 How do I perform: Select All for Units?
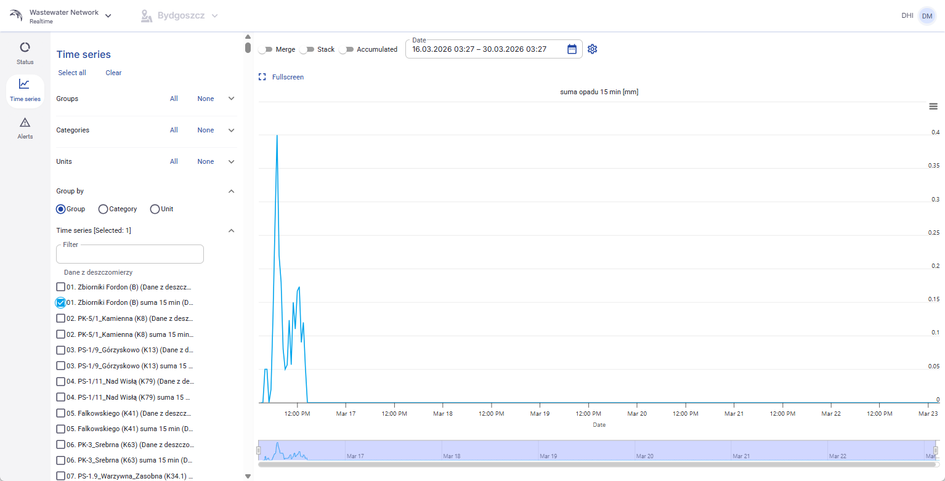point(174,161)
